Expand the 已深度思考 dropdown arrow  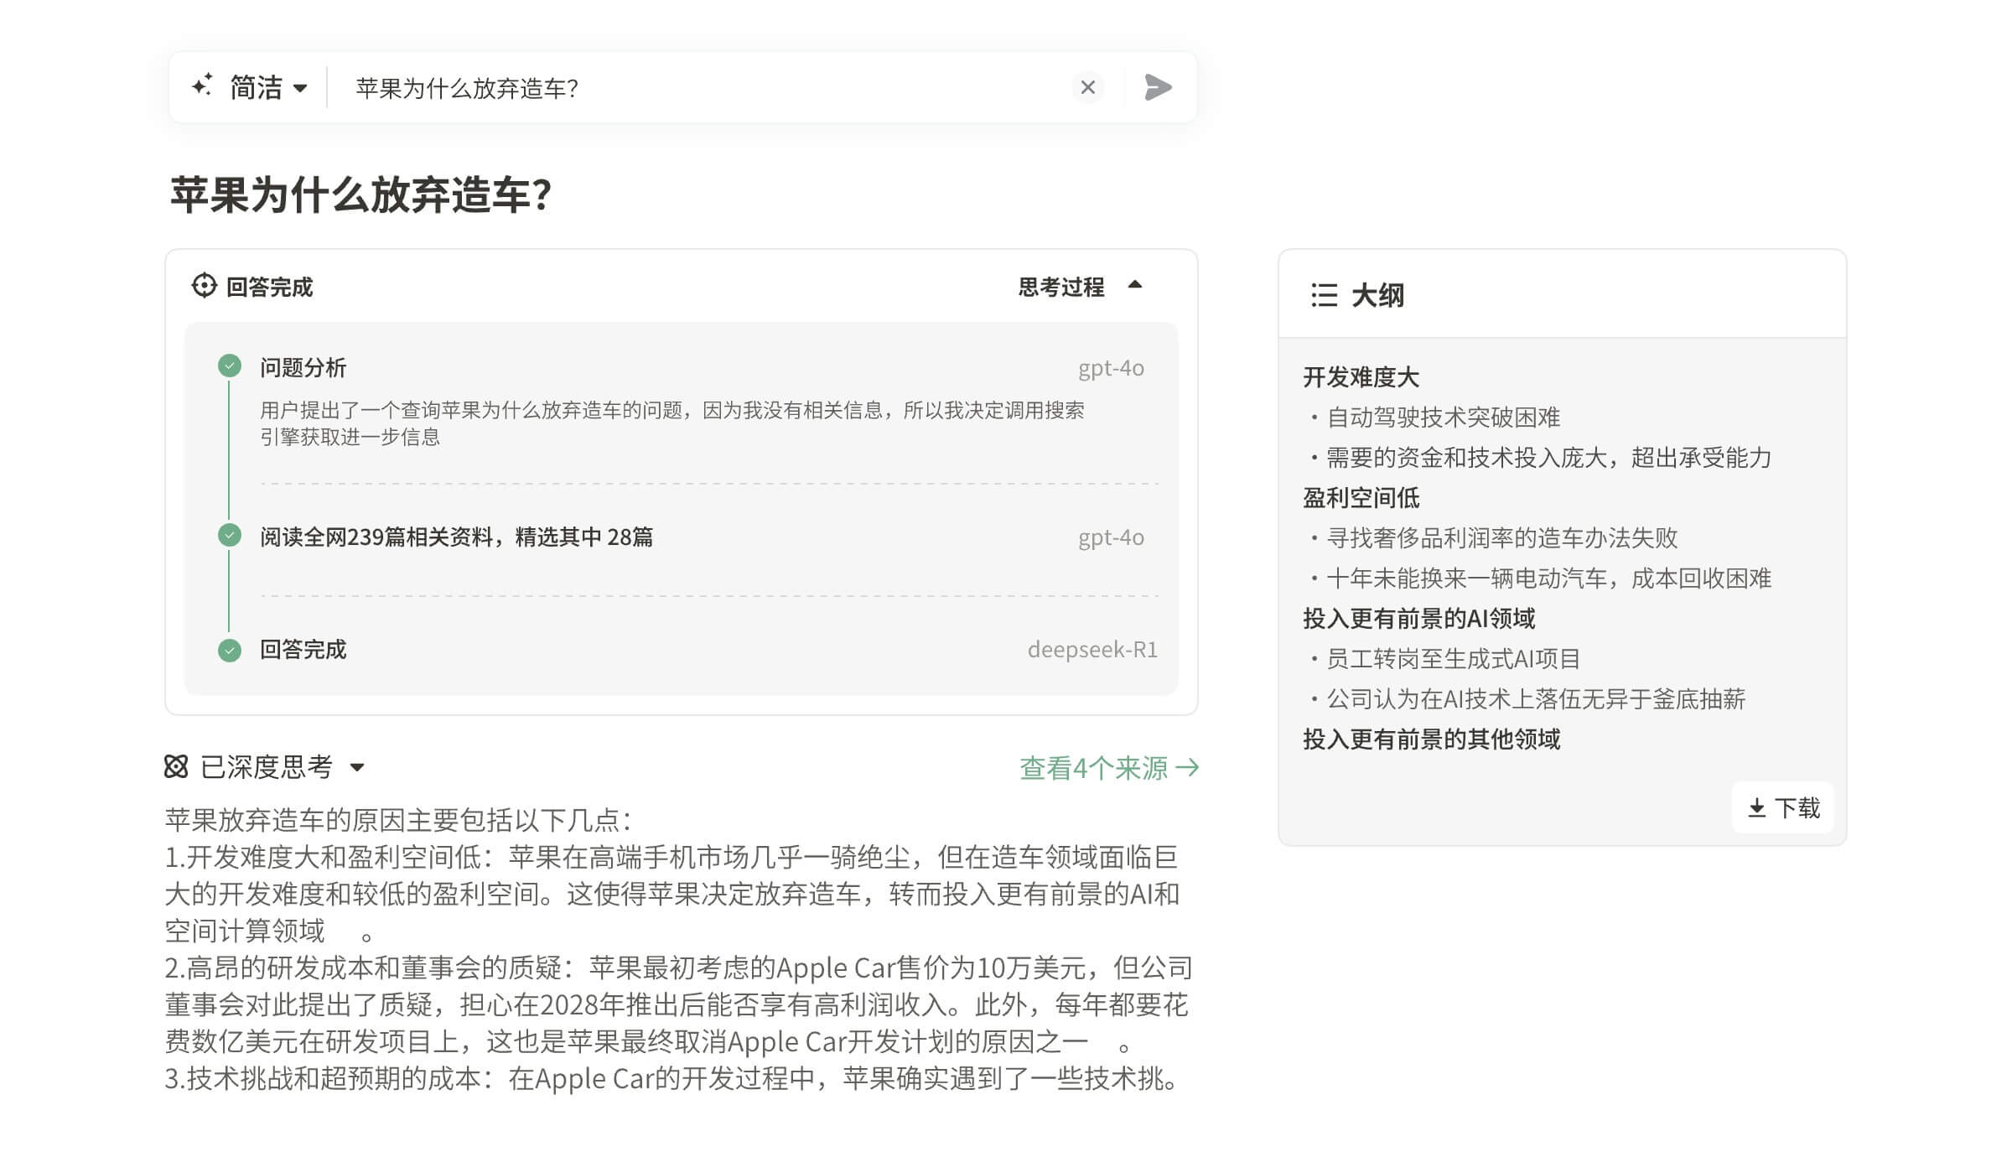point(357,767)
